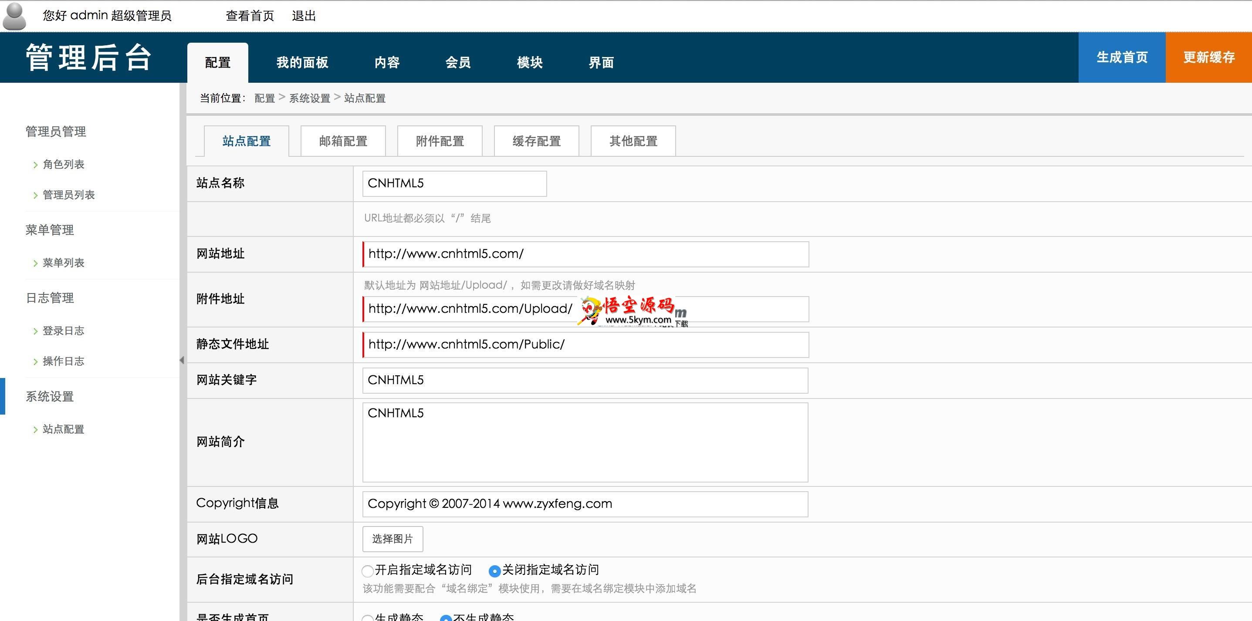Click the 您好 admin 超级管理员 greeting
This screenshot has width=1252, height=621.
coord(107,16)
